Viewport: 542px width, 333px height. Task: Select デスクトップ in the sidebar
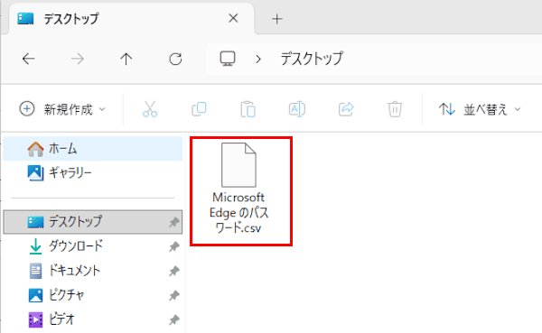click(x=93, y=222)
